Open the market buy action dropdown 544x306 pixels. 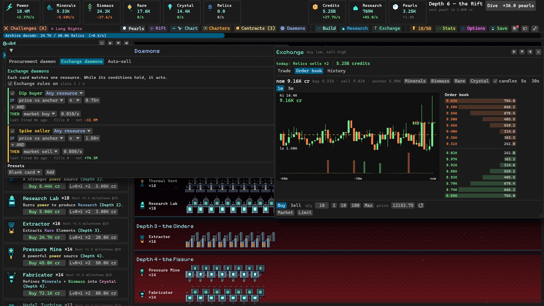pos(39,114)
